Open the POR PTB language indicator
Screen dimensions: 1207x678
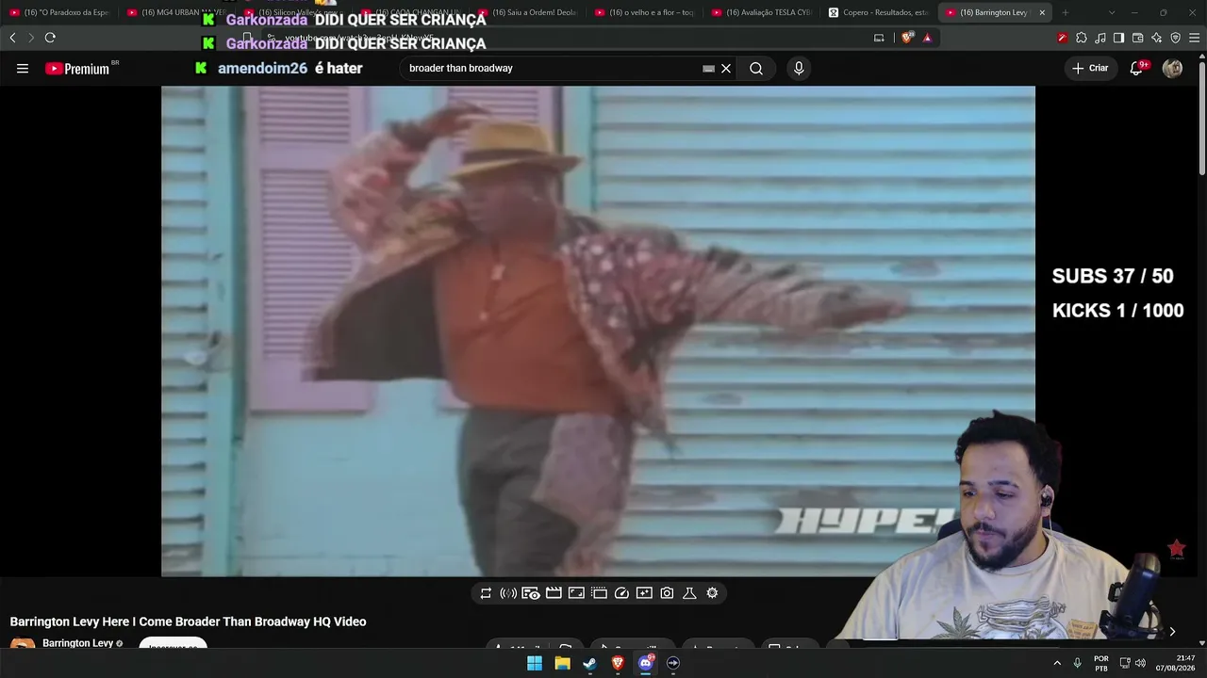coord(1101,663)
